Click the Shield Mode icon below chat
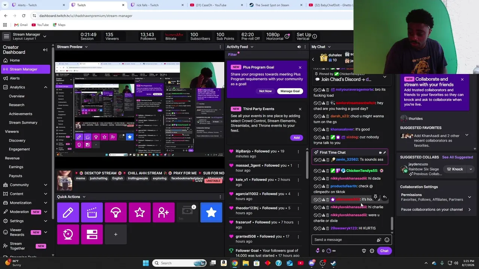This screenshot has width=479, height=269. pyautogui.click(x=364, y=251)
